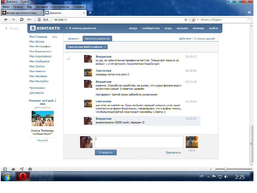
Task: Switch to the Диалоги tab
Action: click(x=74, y=38)
